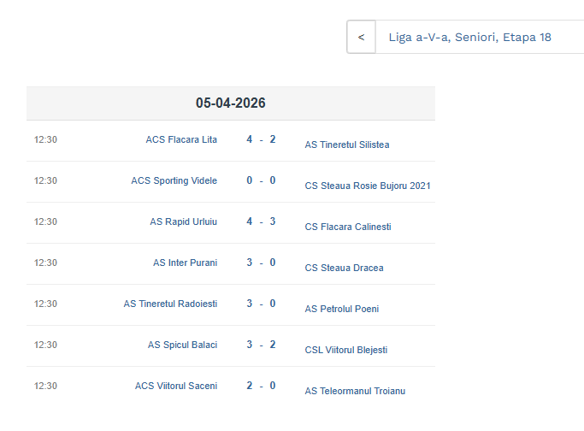Click the 05-04-2026 date header

click(x=230, y=103)
